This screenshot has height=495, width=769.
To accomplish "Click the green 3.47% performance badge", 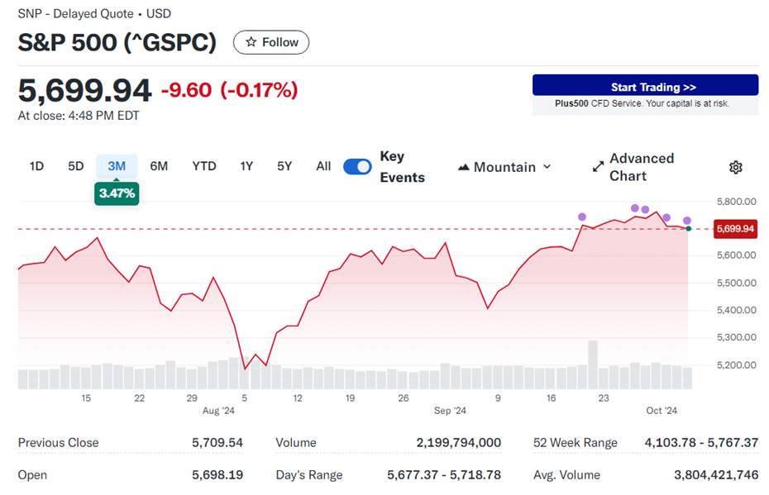I will 116,193.
